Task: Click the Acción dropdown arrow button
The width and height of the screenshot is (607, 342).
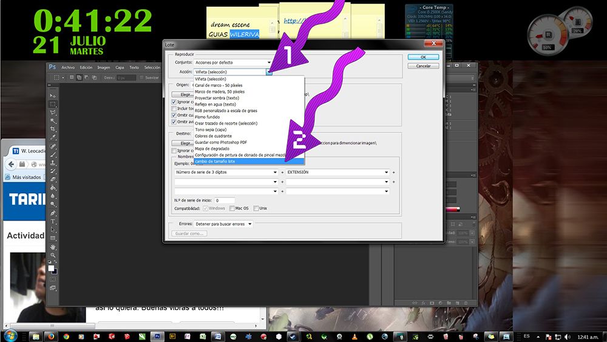Action: 269,72
